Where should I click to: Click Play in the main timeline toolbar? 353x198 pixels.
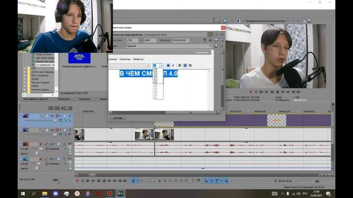(93, 181)
